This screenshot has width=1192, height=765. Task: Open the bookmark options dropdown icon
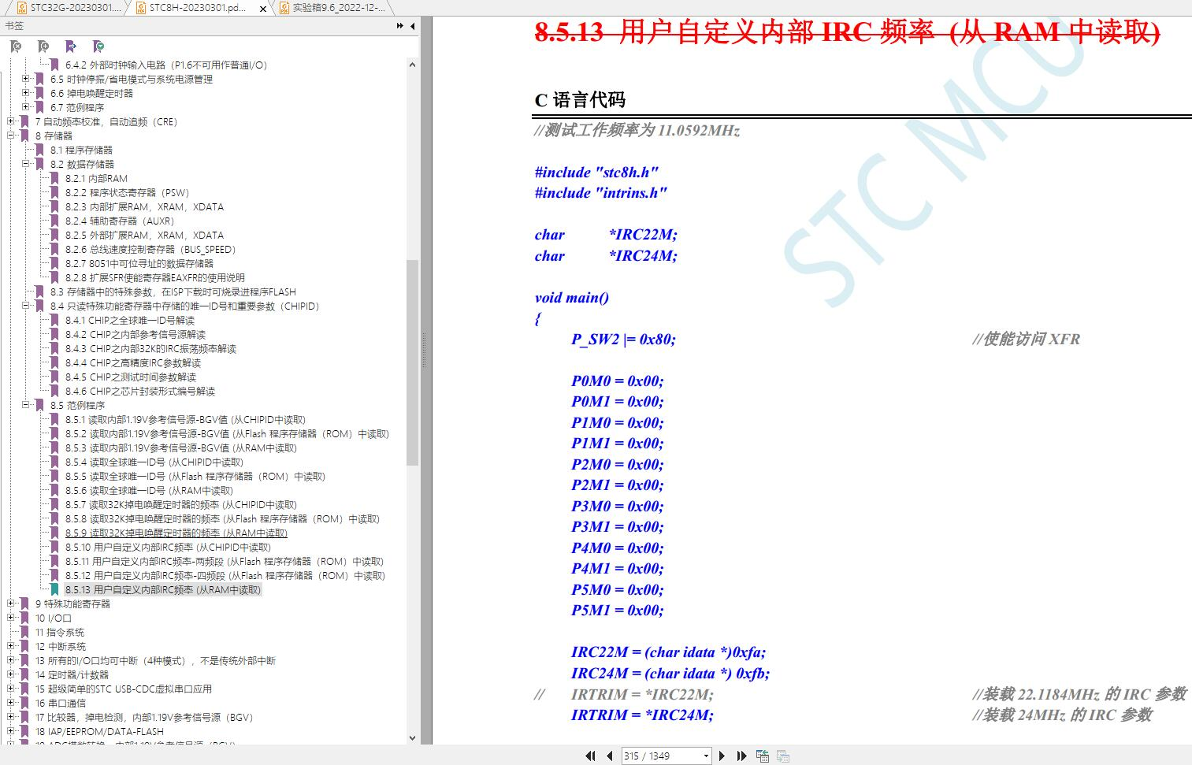coord(98,46)
